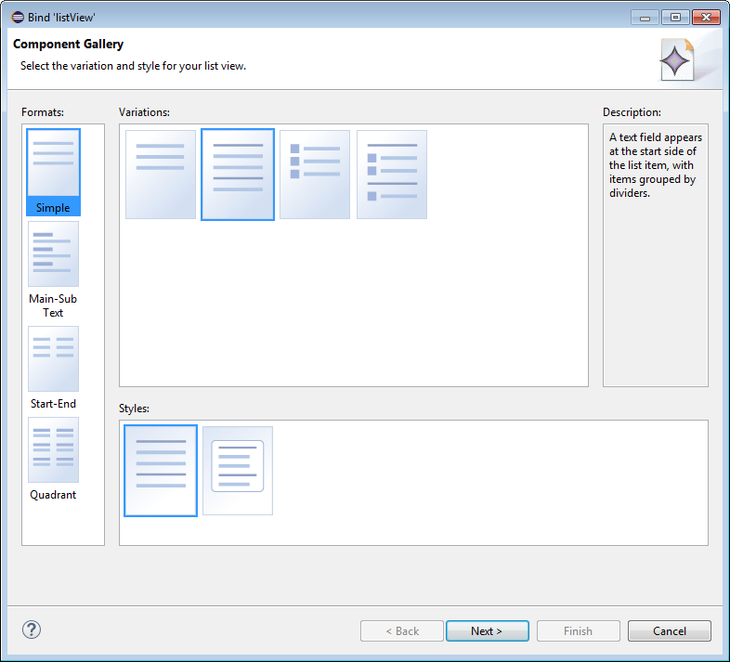Click the Eclipse icon in the title bar
Viewport: 730px width, 662px height.
point(18,18)
